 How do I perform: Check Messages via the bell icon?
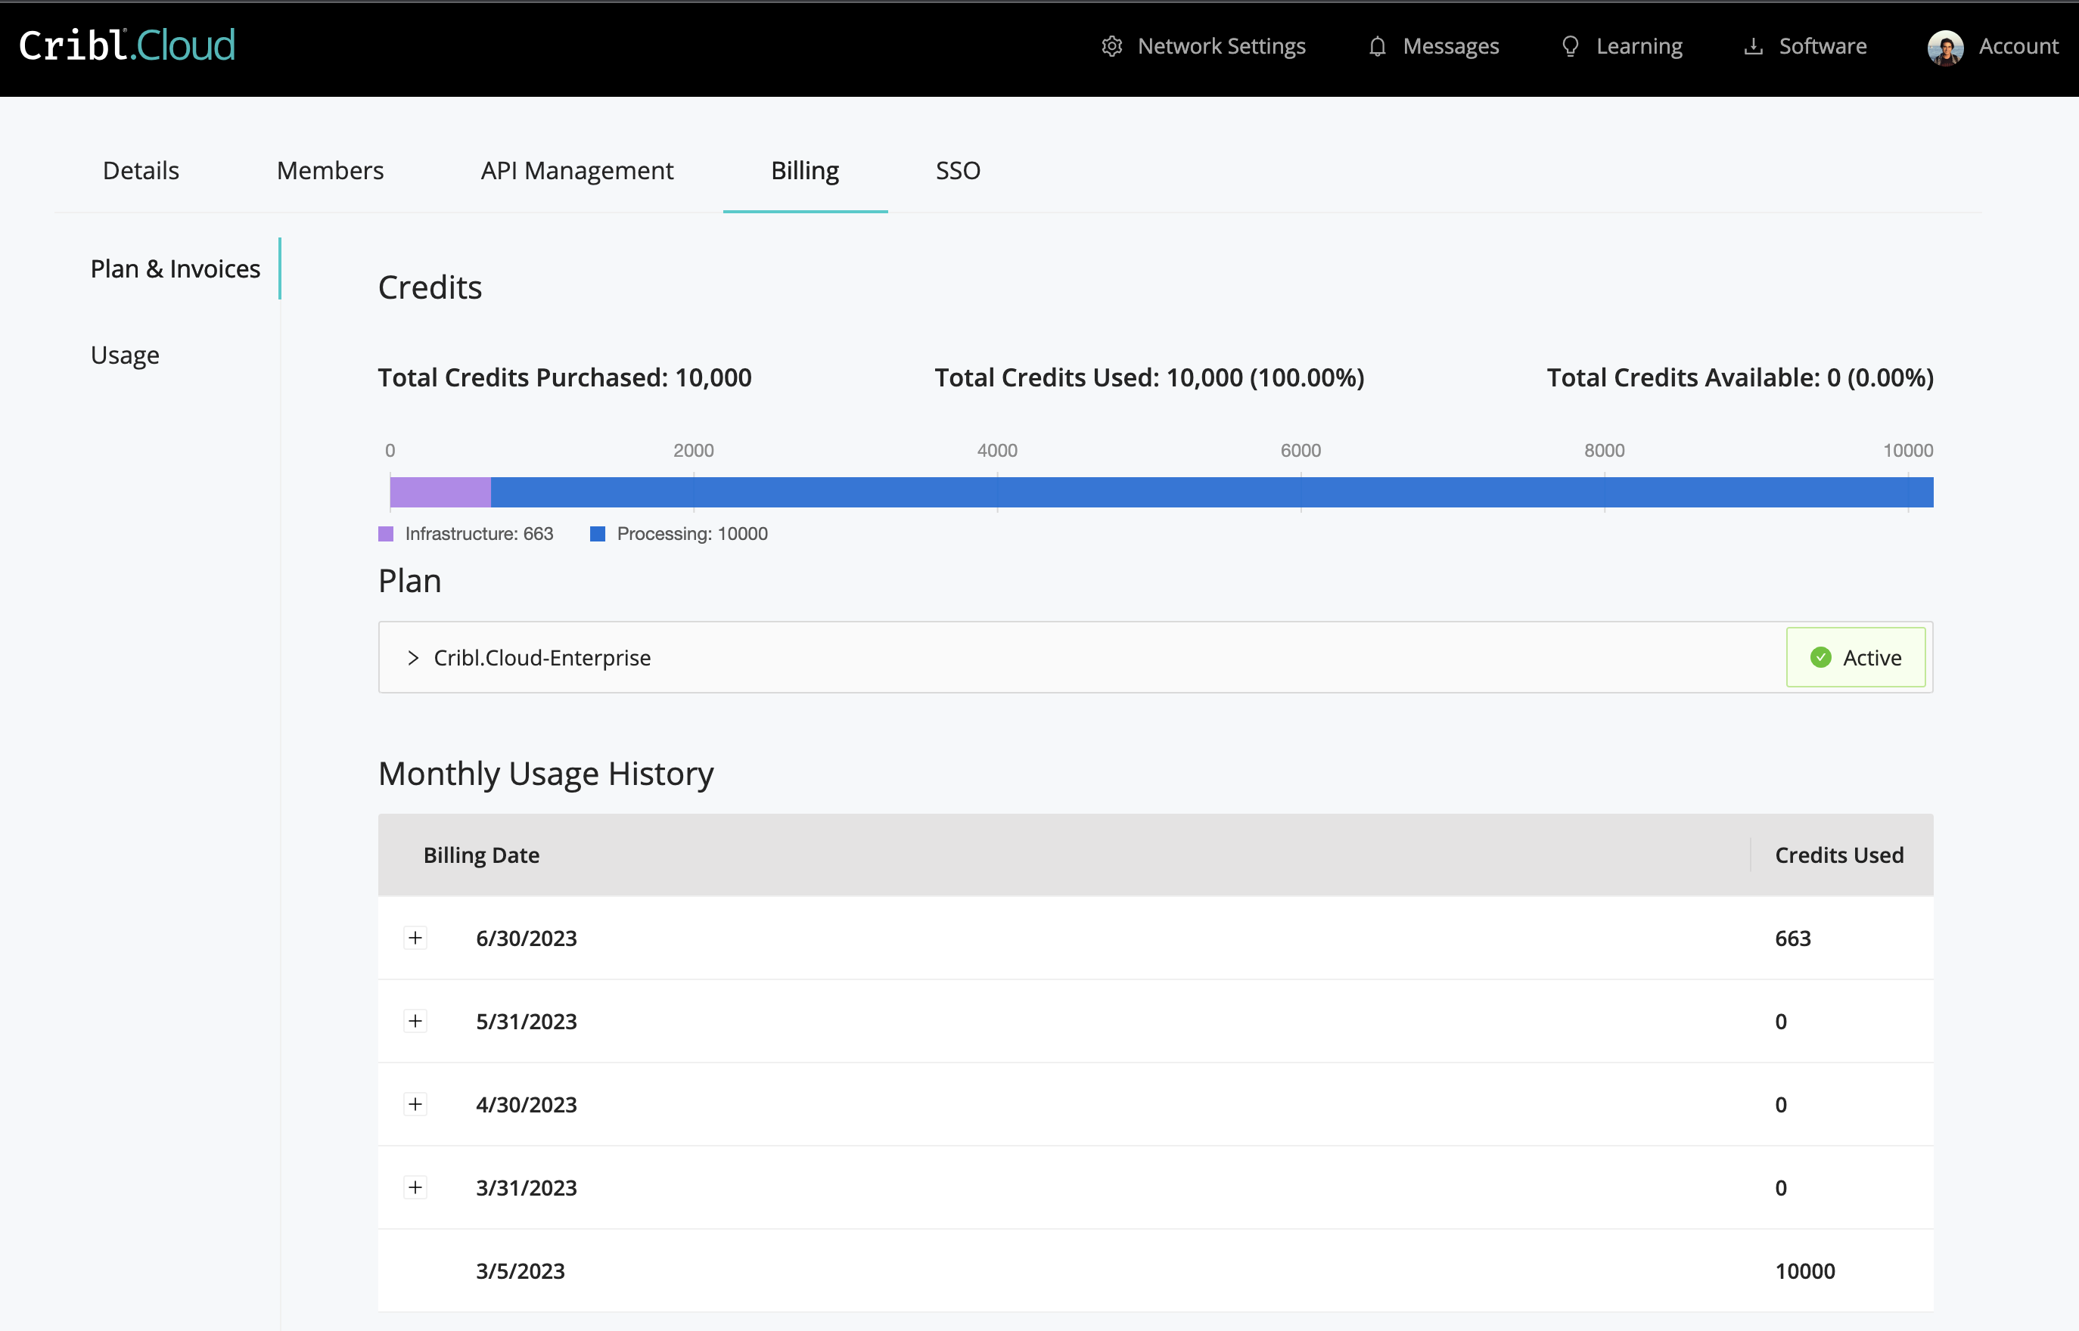(x=1432, y=46)
